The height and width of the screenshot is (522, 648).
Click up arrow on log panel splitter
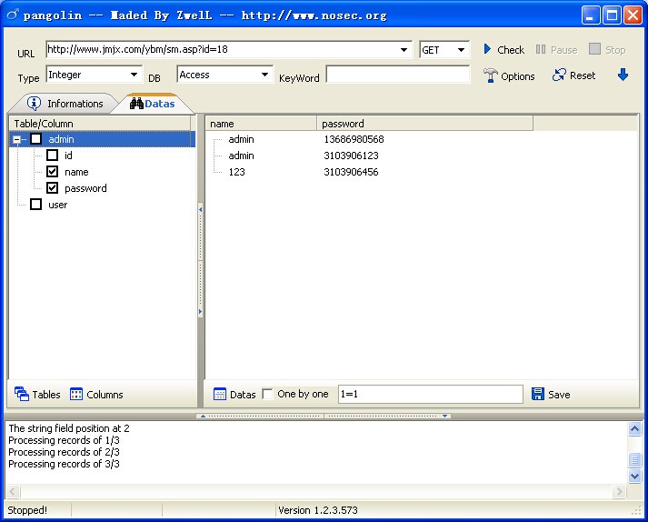(x=203, y=417)
